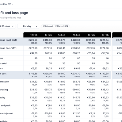The height and width of the screenshot is (122, 122).
Task: Click the Revenue (incl. VAT) row label
Action: 8,48
